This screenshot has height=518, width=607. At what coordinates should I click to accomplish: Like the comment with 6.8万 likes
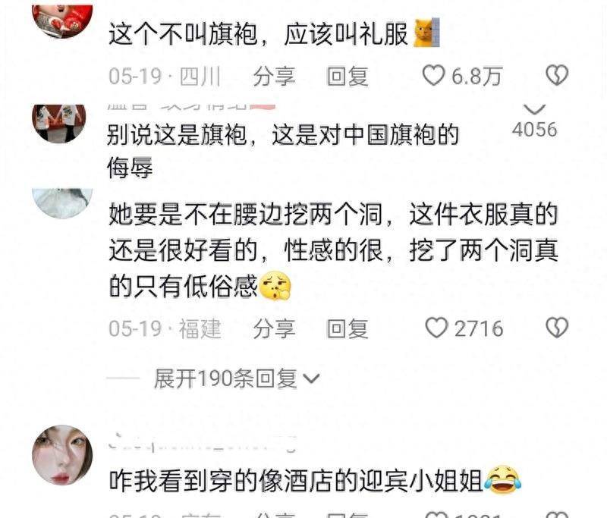coord(433,75)
